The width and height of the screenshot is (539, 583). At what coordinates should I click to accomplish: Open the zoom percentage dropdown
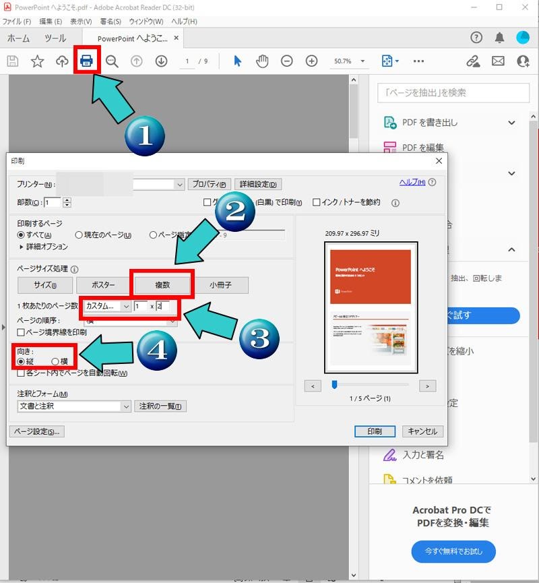coord(362,61)
